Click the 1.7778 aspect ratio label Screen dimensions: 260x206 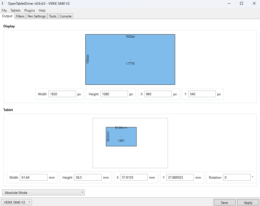(130, 64)
